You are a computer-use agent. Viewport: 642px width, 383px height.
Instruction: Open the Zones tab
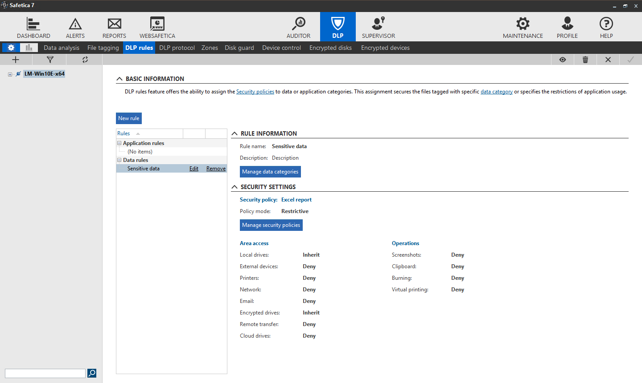(210, 48)
